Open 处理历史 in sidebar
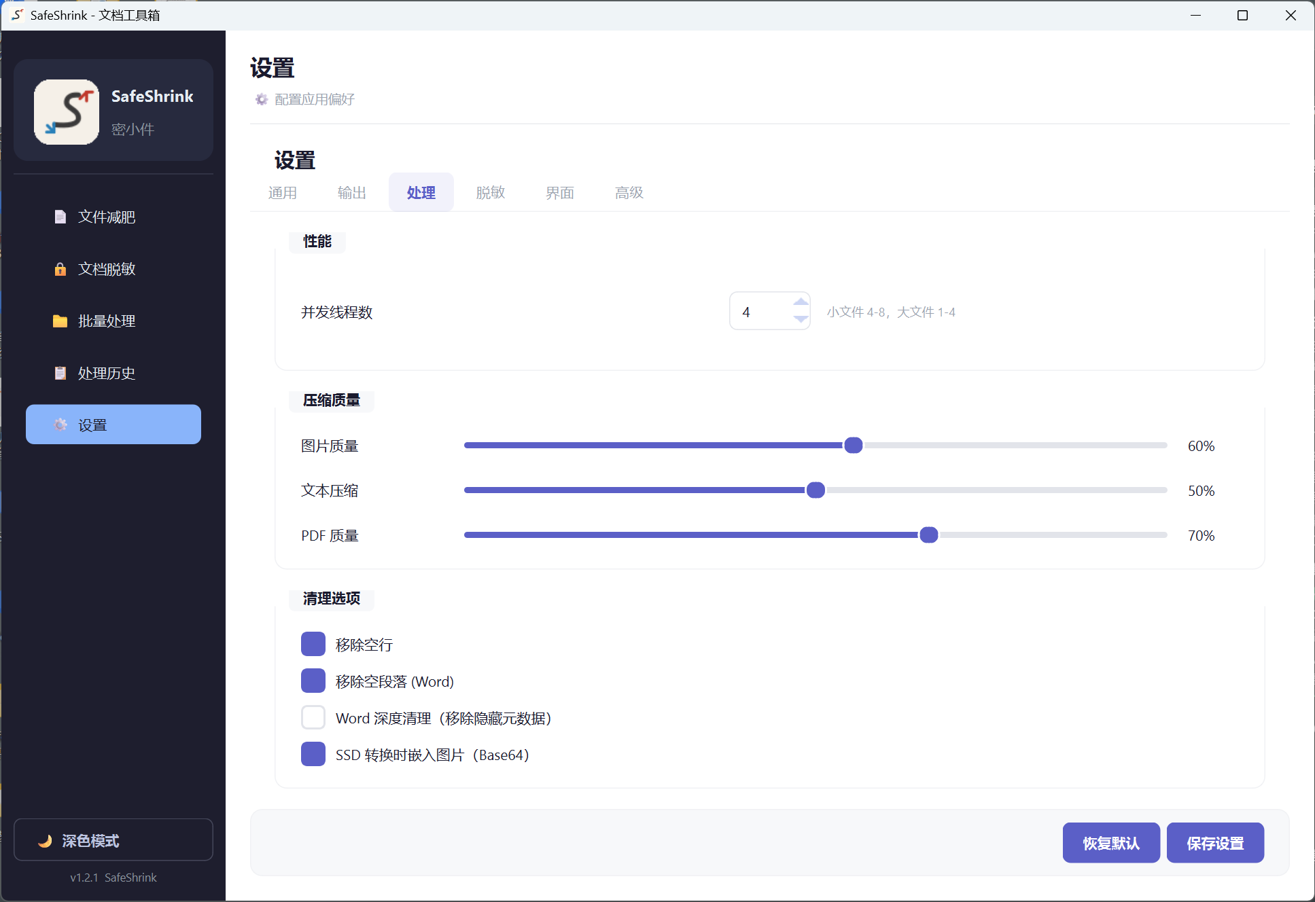This screenshot has width=1315, height=902. click(x=113, y=373)
